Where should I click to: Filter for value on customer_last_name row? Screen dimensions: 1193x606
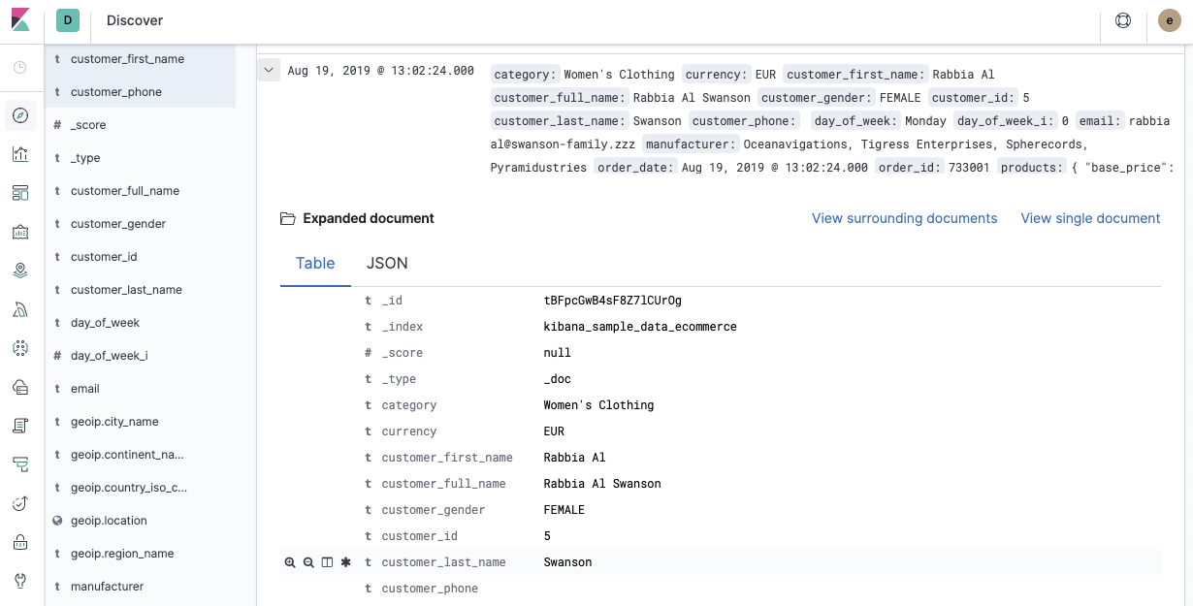(290, 562)
